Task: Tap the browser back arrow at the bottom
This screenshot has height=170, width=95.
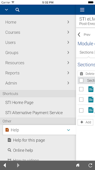Action: (x=5, y=165)
